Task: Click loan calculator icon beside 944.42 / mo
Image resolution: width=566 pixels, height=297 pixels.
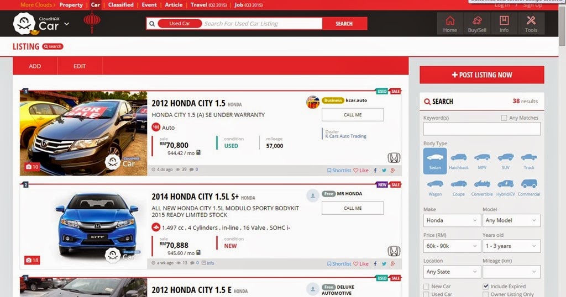Action: click(198, 153)
